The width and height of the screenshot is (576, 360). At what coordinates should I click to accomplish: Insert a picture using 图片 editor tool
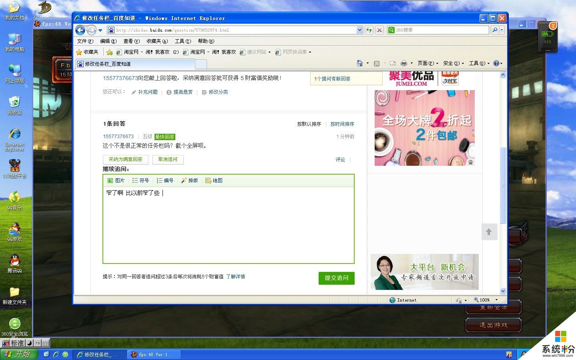pyautogui.click(x=116, y=181)
